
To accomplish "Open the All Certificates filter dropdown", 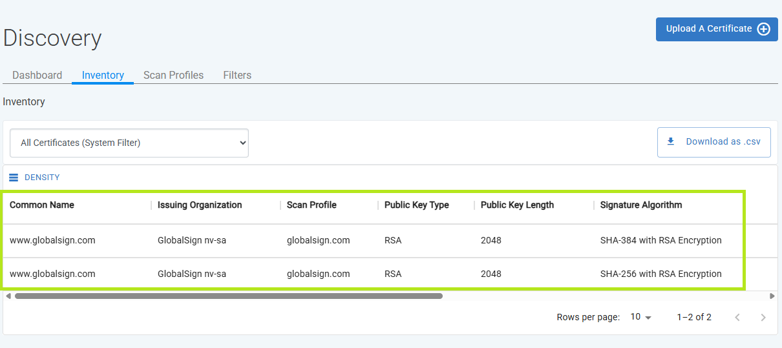I will coord(129,143).
